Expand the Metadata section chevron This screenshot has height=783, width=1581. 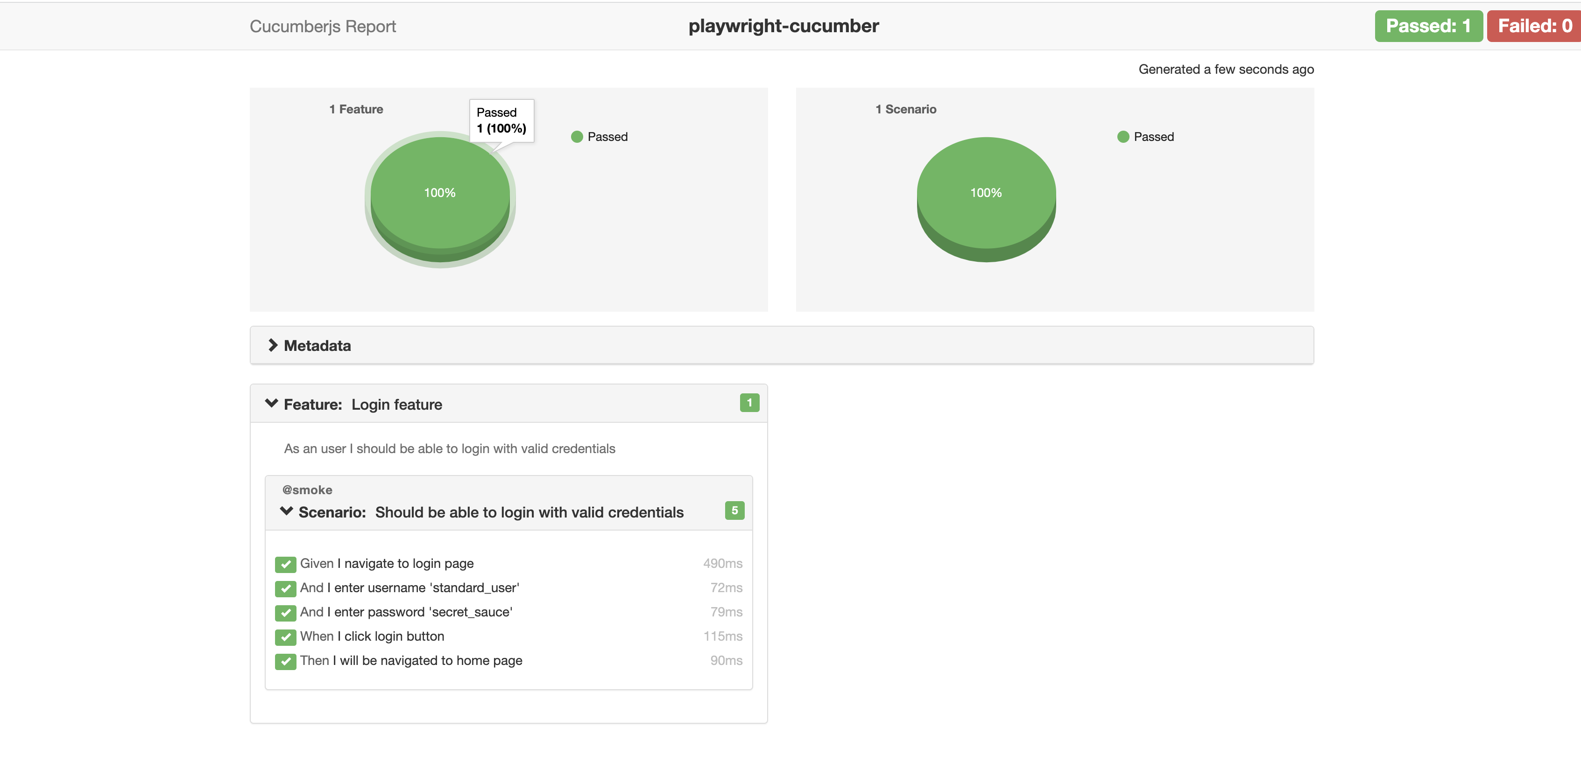(x=273, y=345)
